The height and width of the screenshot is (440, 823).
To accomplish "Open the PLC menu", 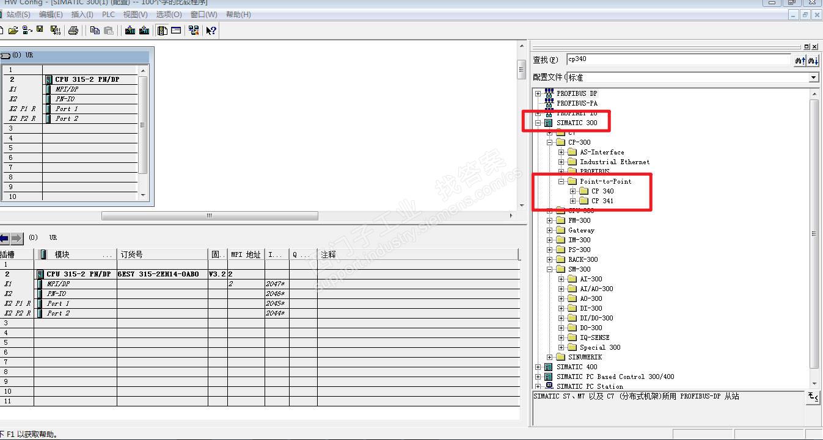I will [x=108, y=15].
